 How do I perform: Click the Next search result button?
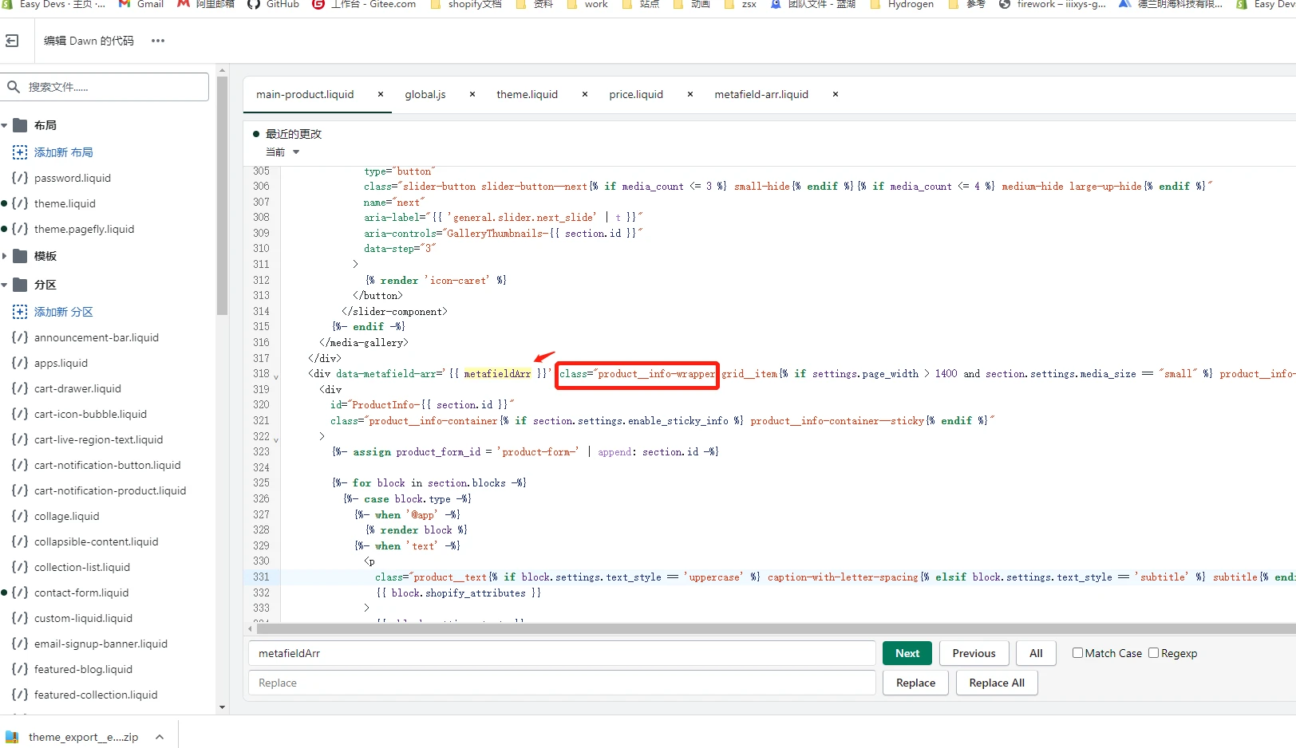click(907, 653)
